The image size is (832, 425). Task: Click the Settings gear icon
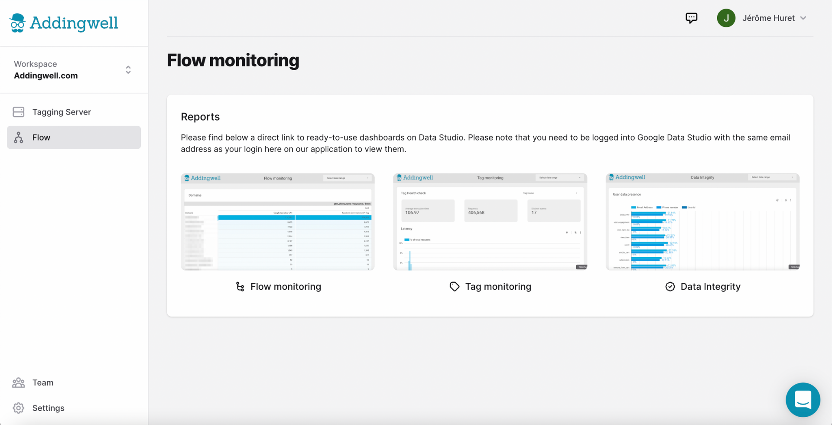click(x=19, y=408)
